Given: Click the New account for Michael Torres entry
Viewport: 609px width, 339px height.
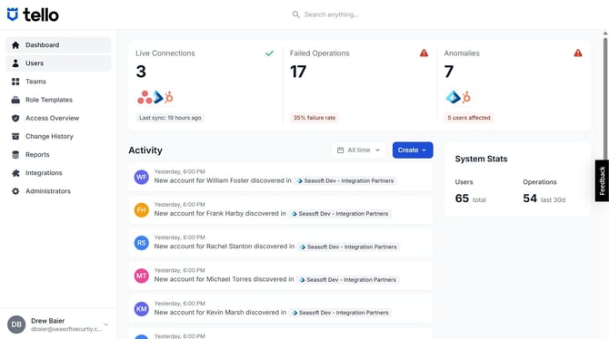Looking at the screenshot, I should (281, 276).
